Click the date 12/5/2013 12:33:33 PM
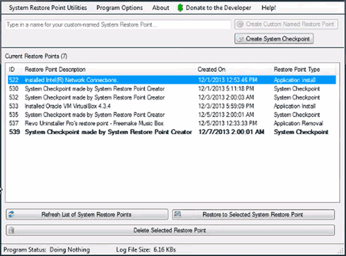 pyautogui.click(x=228, y=123)
